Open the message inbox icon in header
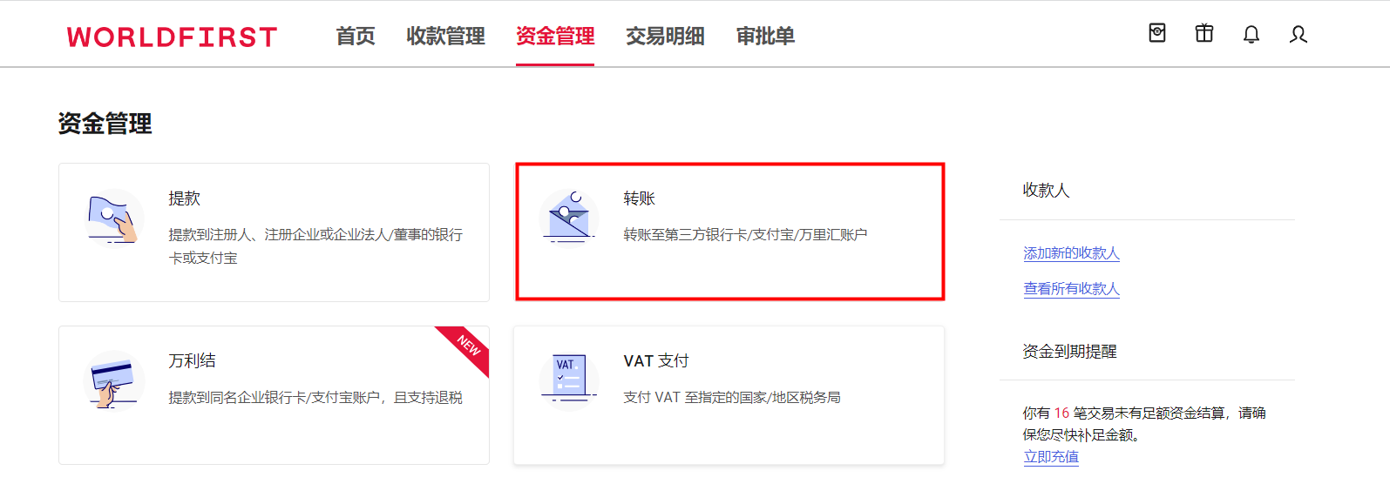Image resolution: width=1390 pixels, height=484 pixels. pyautogui.click(x=1157, y=33)
